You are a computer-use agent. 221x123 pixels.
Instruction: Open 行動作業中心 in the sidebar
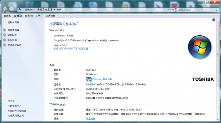(x=14, y=106)
